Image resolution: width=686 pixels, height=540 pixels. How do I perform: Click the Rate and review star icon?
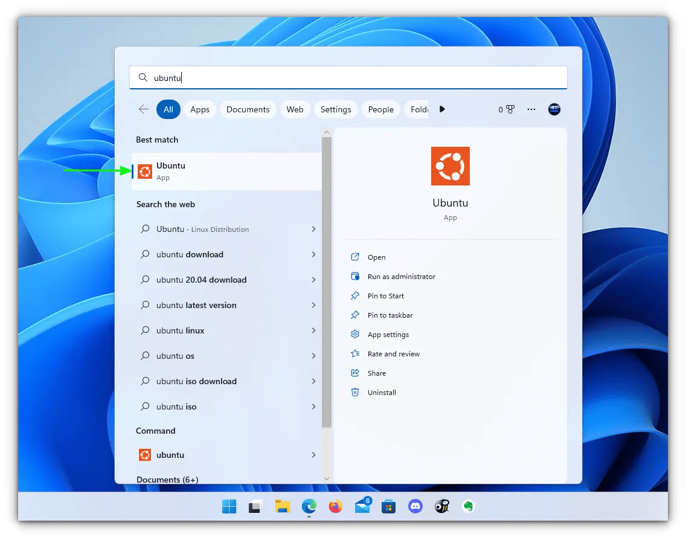pyautogui.click(x=355, y=353)
